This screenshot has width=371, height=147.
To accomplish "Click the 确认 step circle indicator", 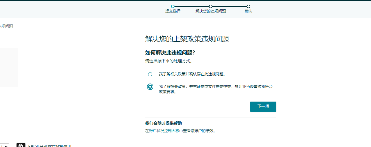I will click(248, 6).
